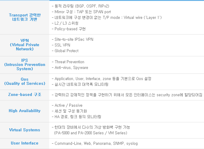204x149 pixels.
Task: Select the High Availability heading
Action: [x=25, y=111]
